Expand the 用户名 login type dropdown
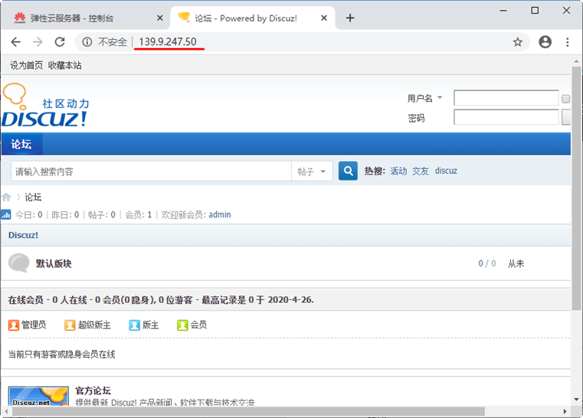This screenshot has width=583, height=418. pyautogui.click(x=440, y=98)
